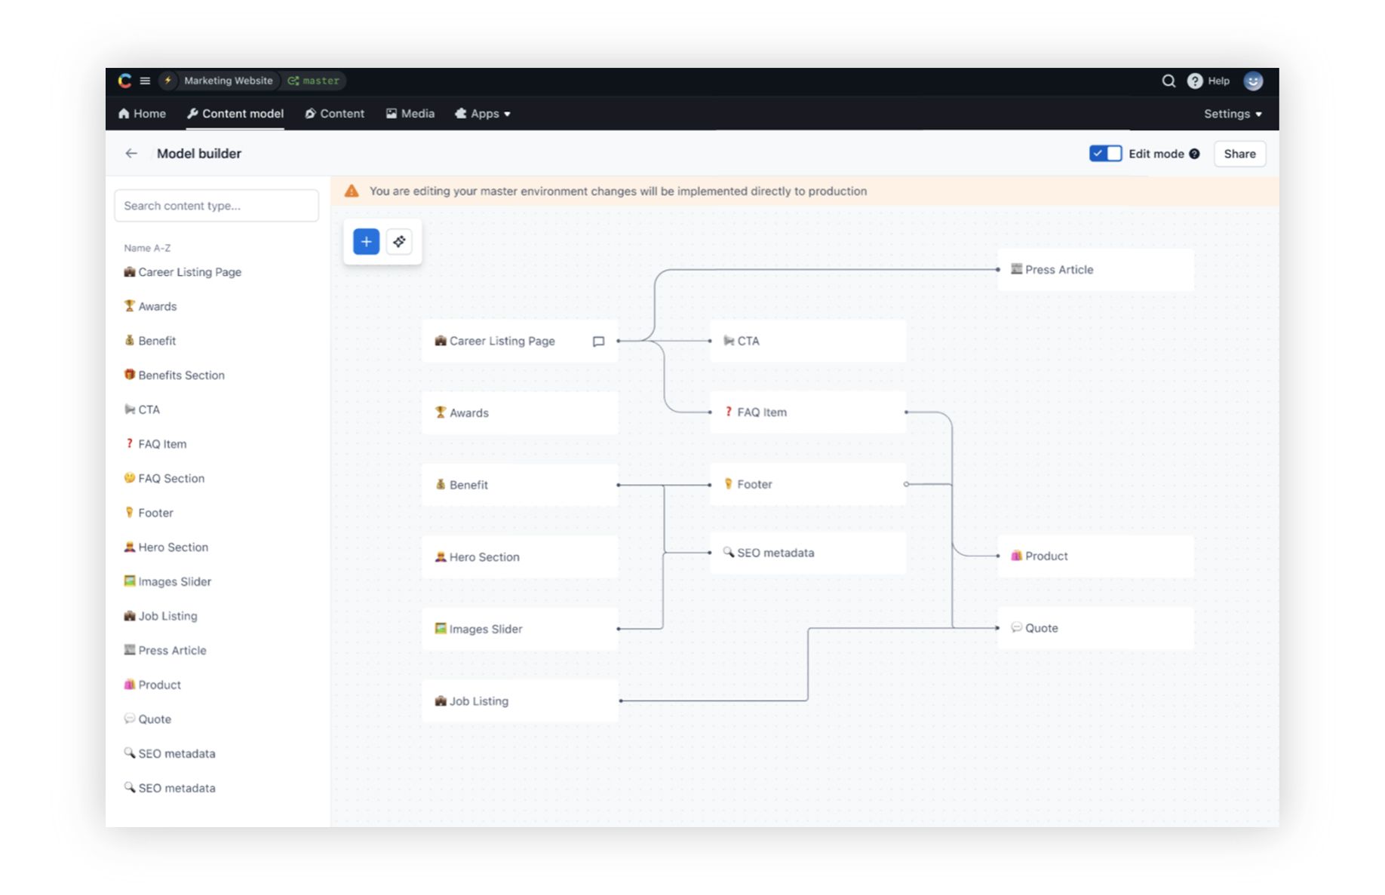Select Press Article in sidebar list
Image resolution: width=1385 pixels, height=895 pixels.
[165, 650]
